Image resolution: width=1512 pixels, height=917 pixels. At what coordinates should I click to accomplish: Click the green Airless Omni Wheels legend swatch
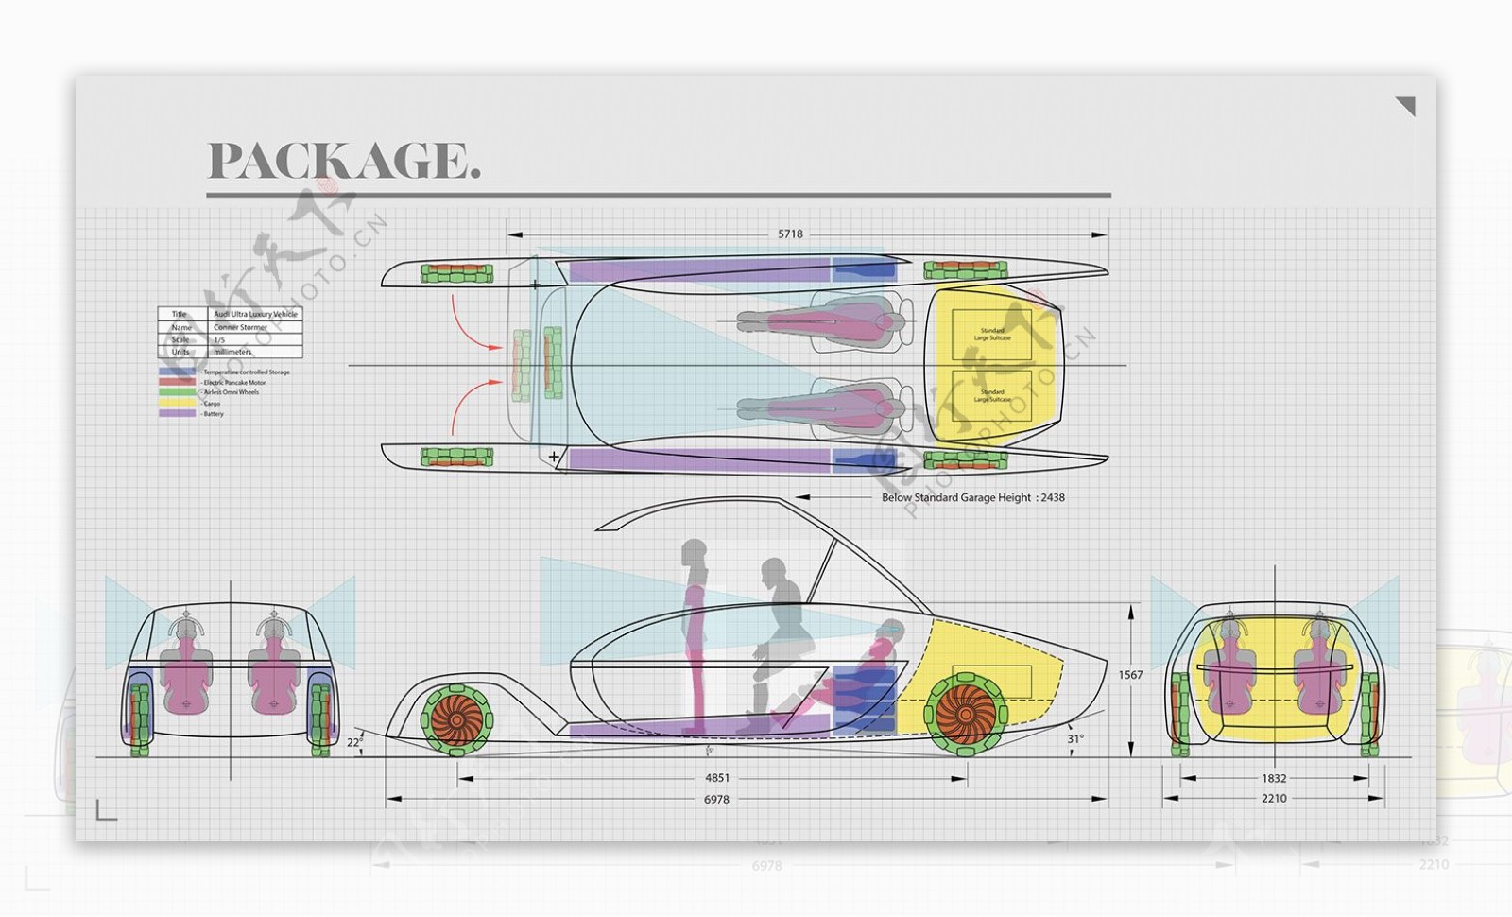coord(177,392)
